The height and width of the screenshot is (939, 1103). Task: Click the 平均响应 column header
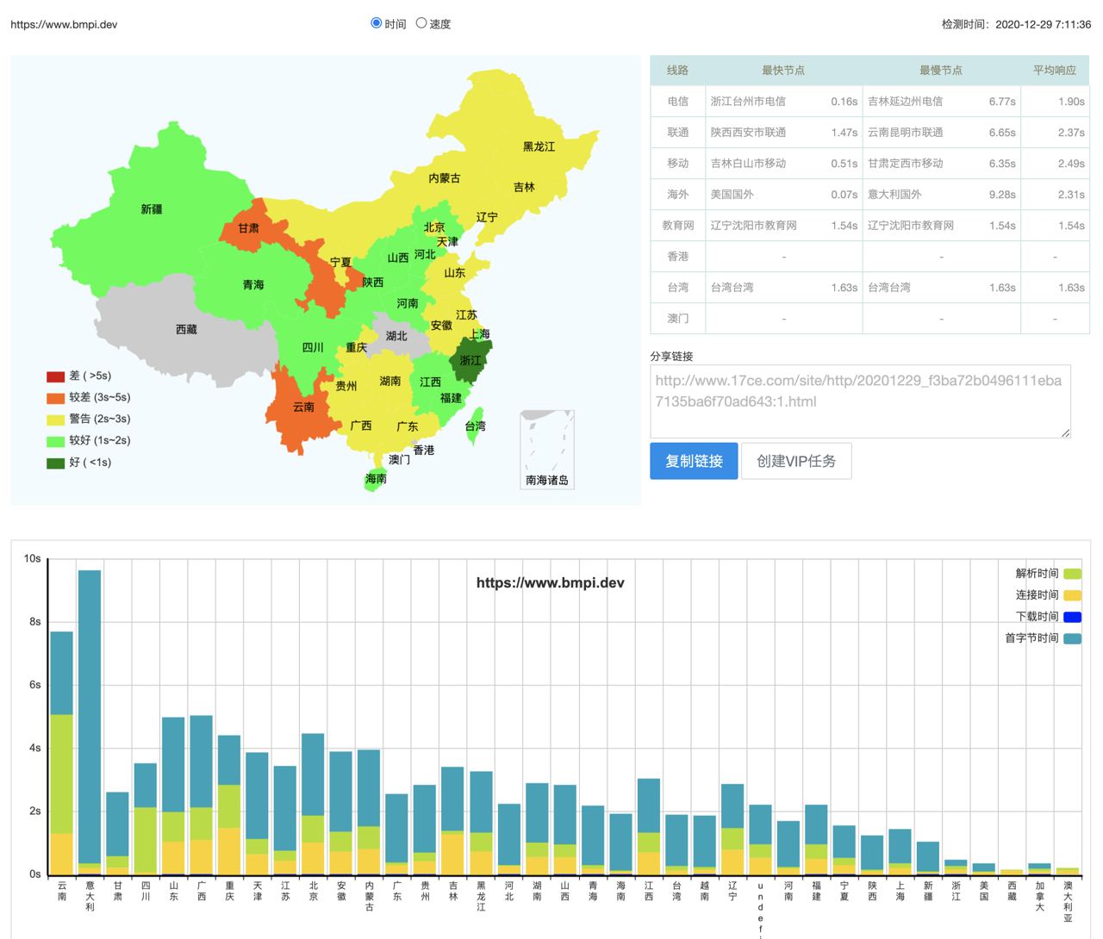pos(1054,71)
